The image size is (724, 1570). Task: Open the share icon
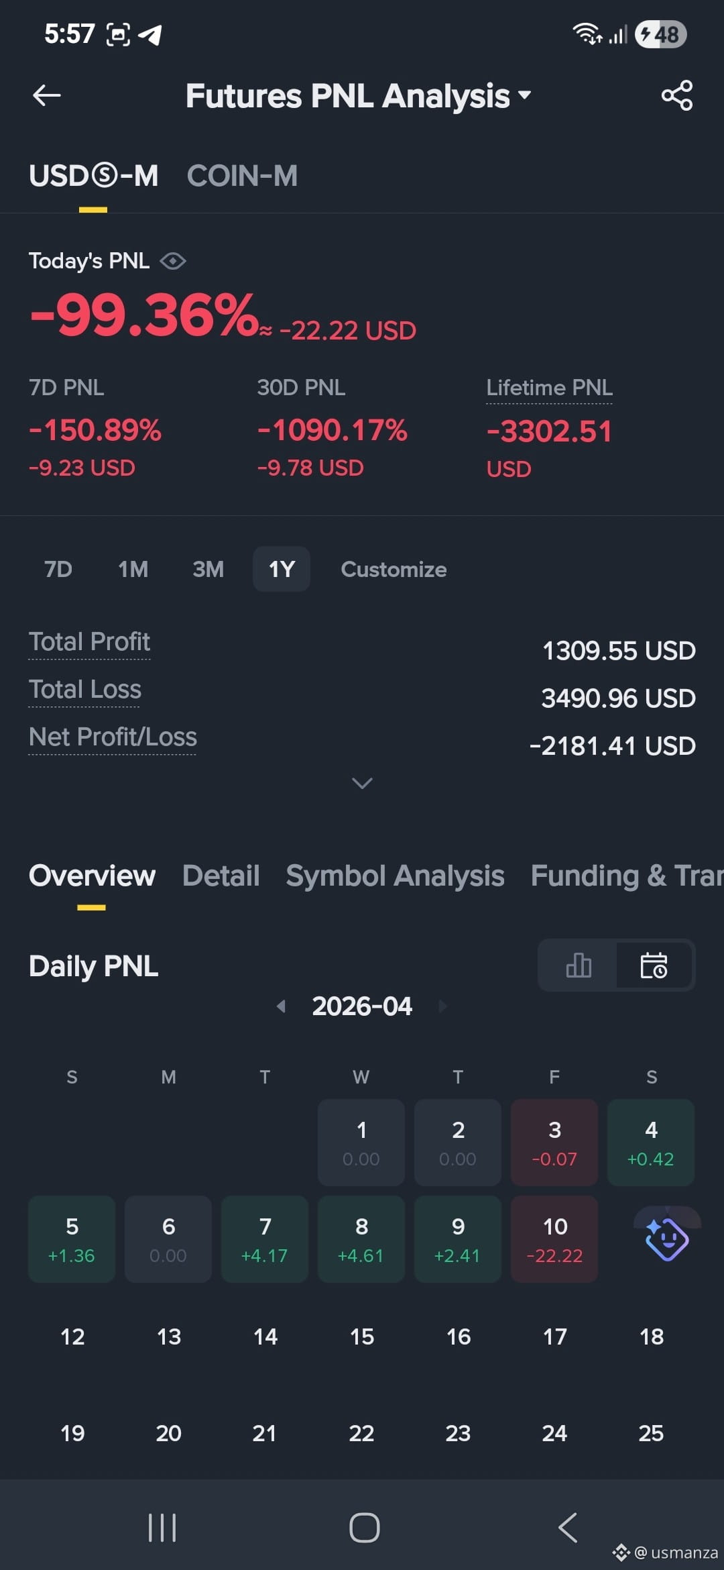point(676,95)
